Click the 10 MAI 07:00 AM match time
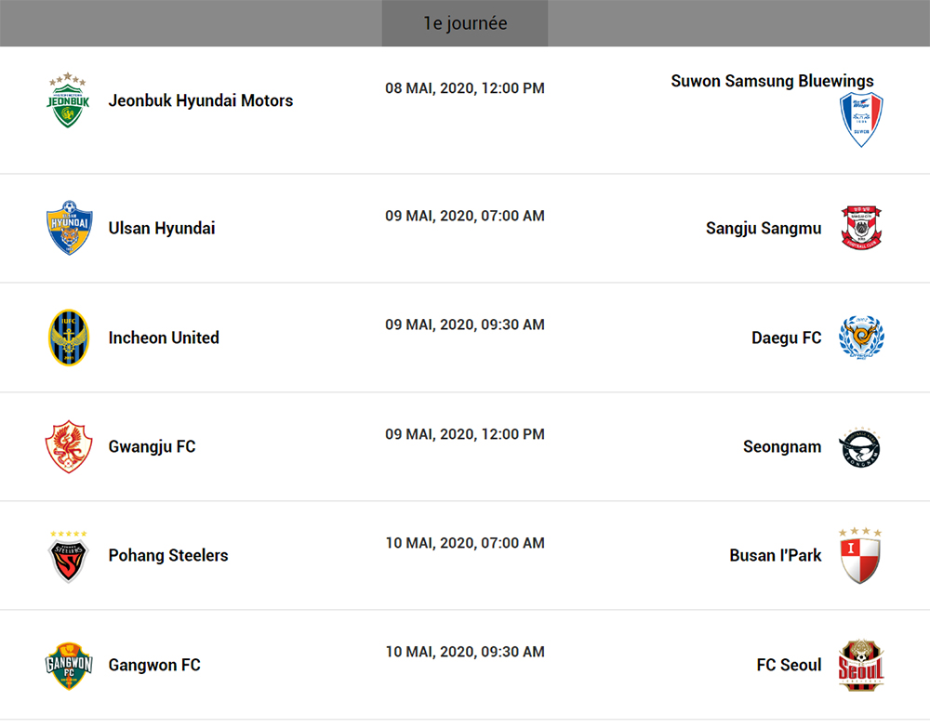Screen dimensions: 930x728 pos(465,543)
